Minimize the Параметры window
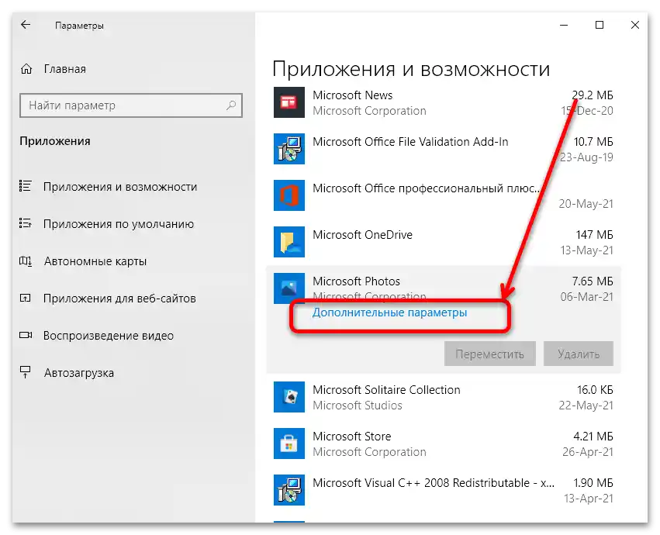The width and height of the screenshot is (660, 535). pyautogui.click(x=564, y=26)
